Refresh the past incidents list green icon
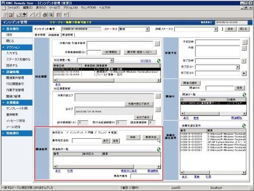This screenshot has height=191, width=254. click(x=244, y=125)
